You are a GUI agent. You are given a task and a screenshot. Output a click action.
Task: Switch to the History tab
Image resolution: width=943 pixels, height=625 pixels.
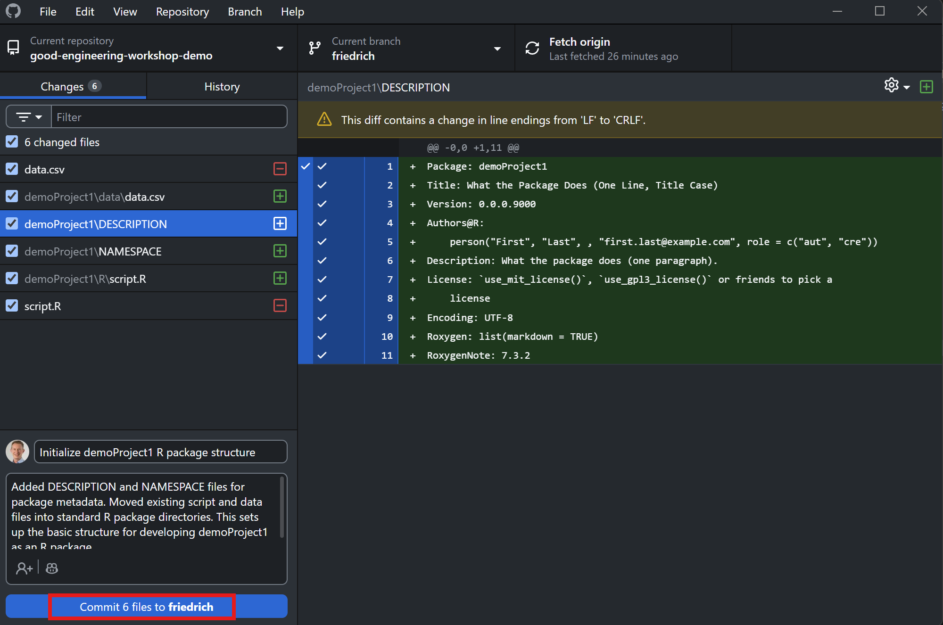coord(222,87)
